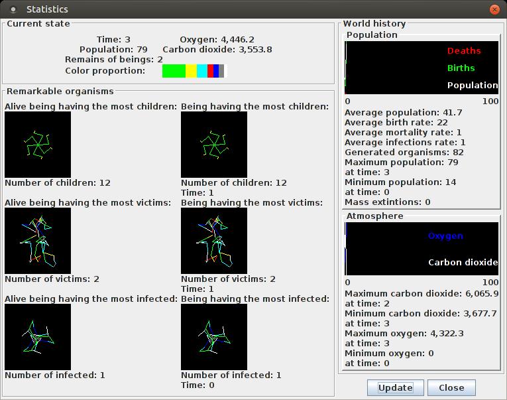Choose the blue segment in Color proportion

216,71
